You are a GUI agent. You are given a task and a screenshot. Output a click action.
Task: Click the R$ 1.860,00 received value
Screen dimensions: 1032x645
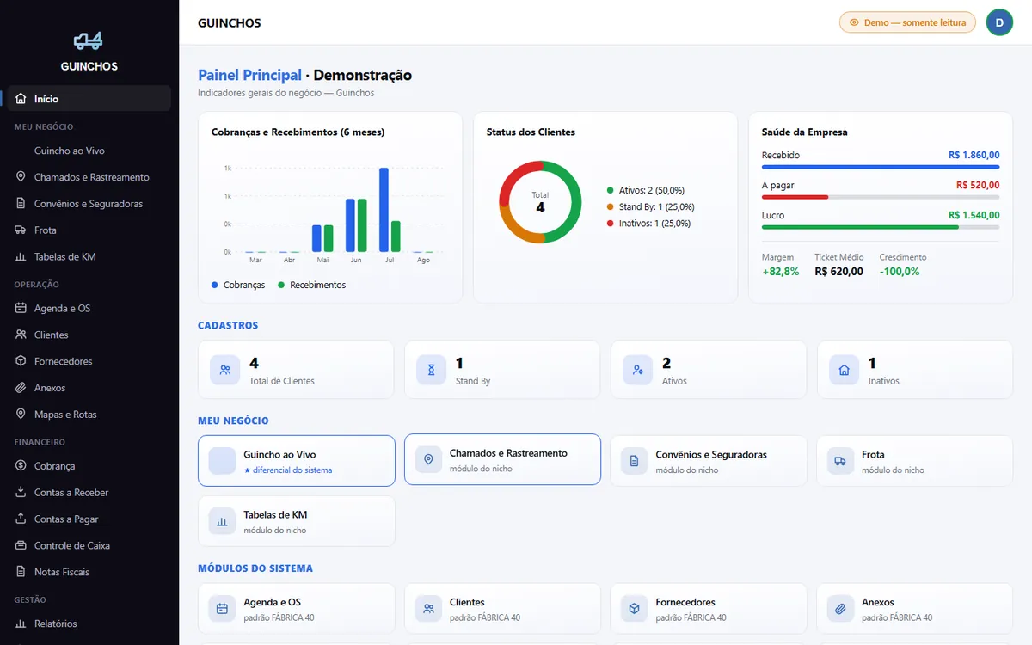[x=974, y=155]
